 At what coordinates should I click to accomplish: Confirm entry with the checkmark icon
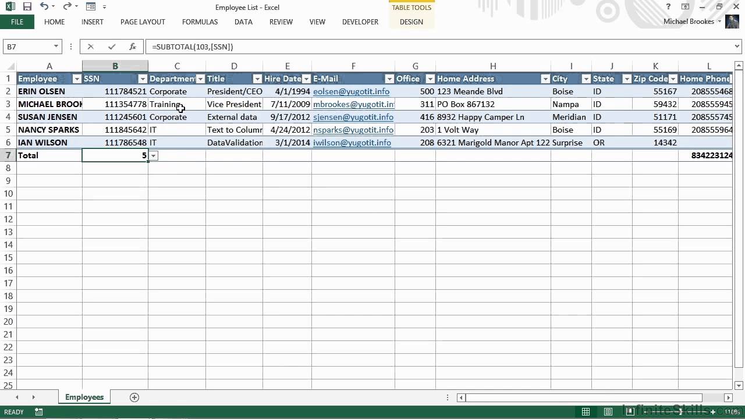coord(111,47)
